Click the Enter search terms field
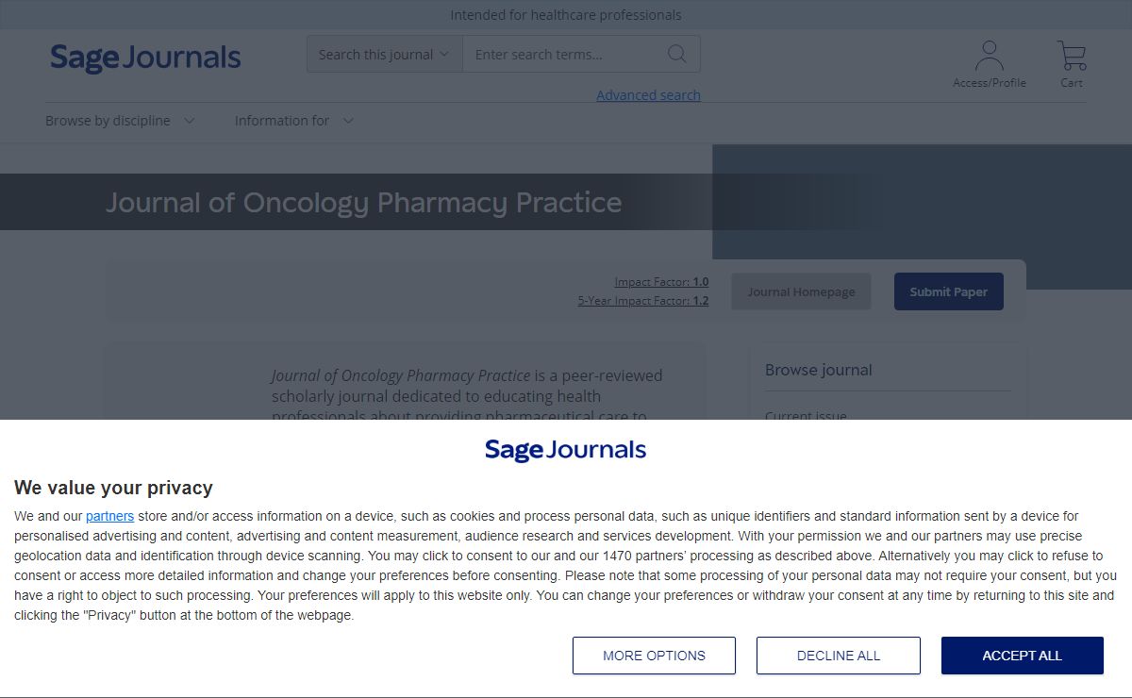The image size is (1132, 698). pos(564,55)
